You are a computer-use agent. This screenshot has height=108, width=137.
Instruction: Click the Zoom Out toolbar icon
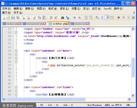(79, 18)
